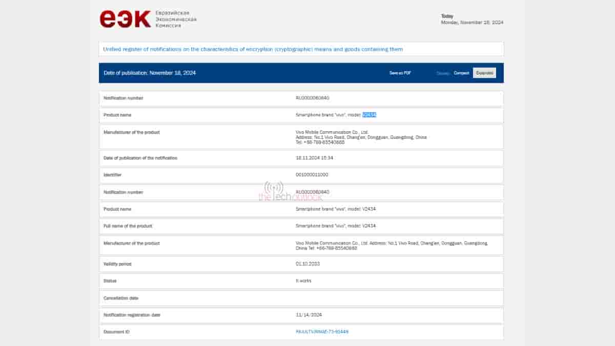The height and width of the screenshot is (346, 615).
Task: Select the Identifier value 001000011000
Action: click(312, 175)
